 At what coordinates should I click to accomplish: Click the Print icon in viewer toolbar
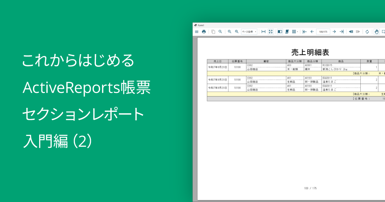click(x=204, y=31)
